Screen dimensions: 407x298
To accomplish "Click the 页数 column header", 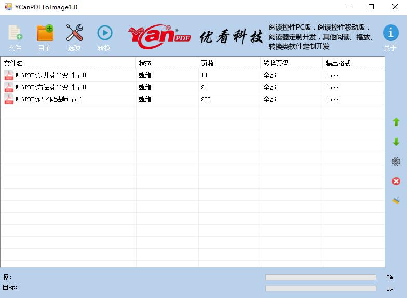I will (229, 63).
